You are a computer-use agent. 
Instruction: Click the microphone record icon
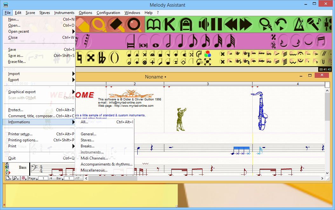[314, 24]
